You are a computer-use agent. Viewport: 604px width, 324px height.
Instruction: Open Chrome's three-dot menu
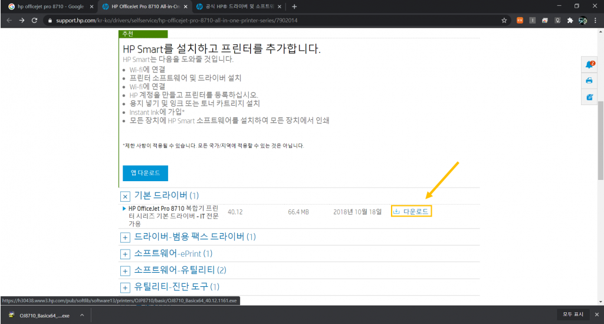point(596,20)
